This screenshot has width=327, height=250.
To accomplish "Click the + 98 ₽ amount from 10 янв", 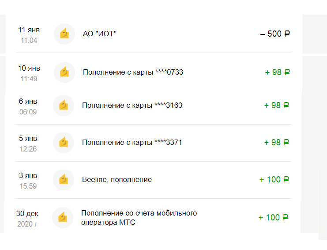I will 277,72.
